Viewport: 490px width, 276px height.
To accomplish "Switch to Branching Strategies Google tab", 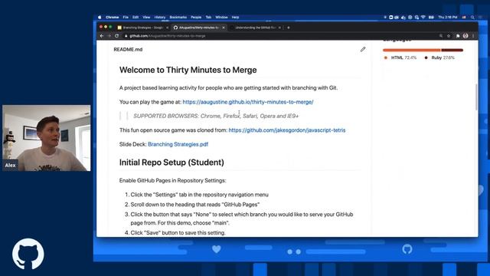I will (x=142, y=28).
